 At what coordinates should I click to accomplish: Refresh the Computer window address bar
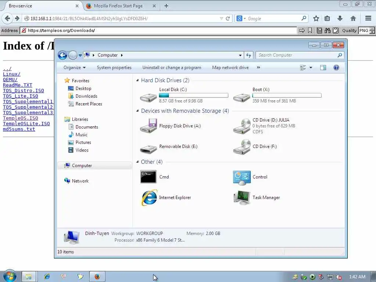coord(249,55)
